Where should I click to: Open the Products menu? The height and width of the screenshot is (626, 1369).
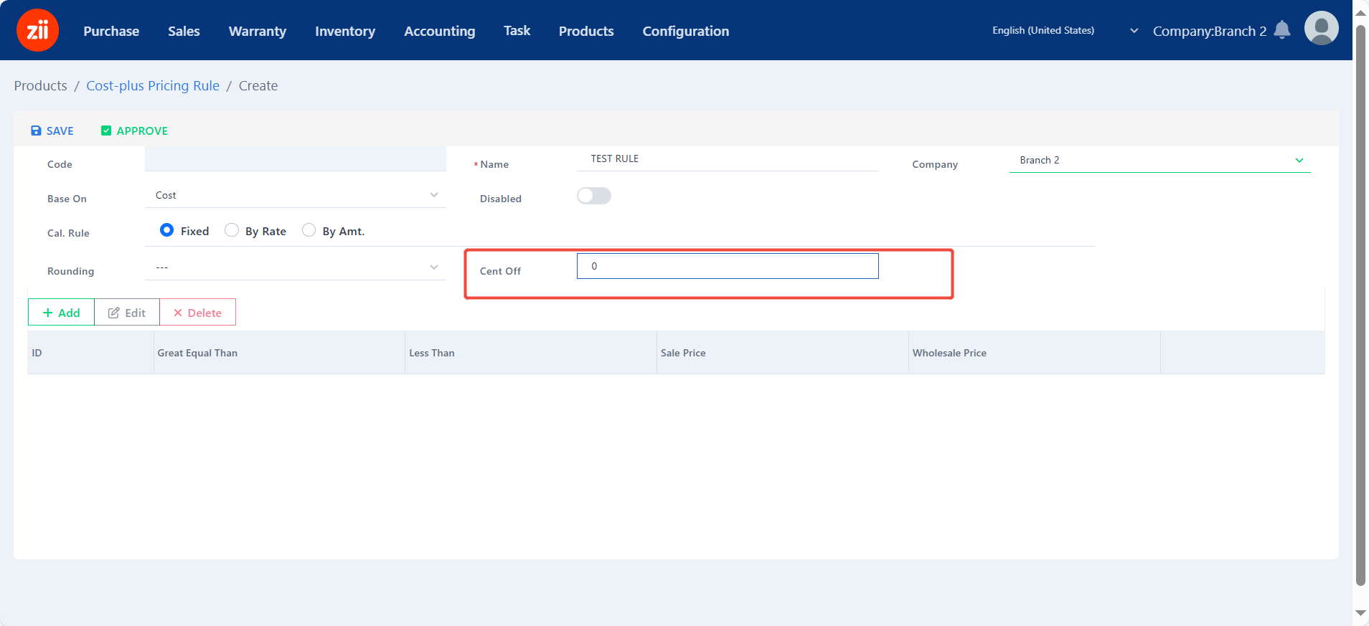tap(586, 31)
